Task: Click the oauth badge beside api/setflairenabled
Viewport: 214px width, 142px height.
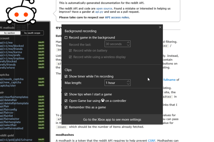Action: point(41,128)
